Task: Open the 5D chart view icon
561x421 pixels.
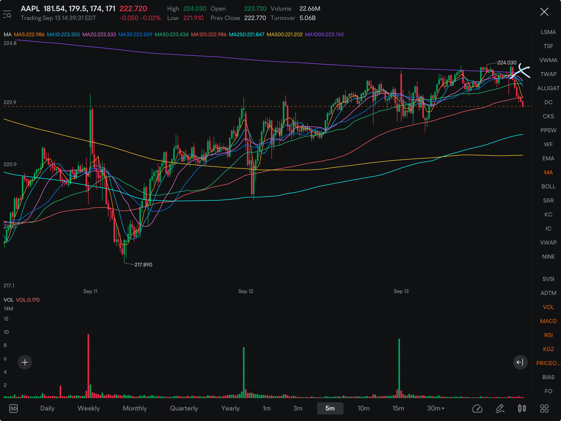Action: (14, 409)
